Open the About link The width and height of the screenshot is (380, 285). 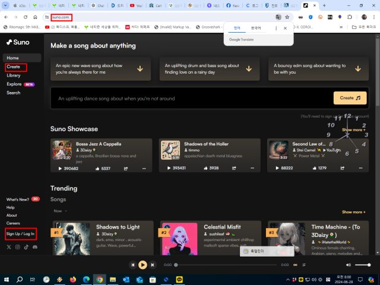[x=12, y=215]
